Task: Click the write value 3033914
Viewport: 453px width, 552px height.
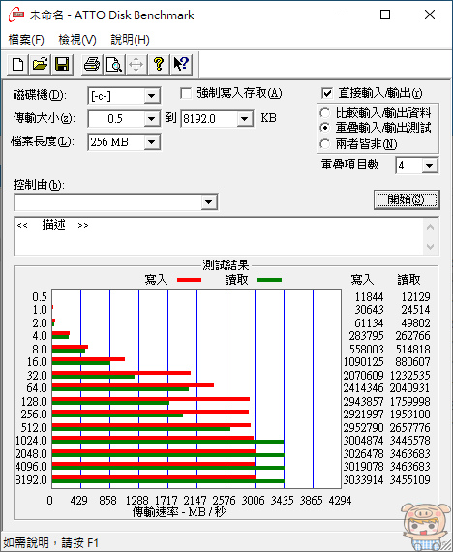Action: [363, 479]
